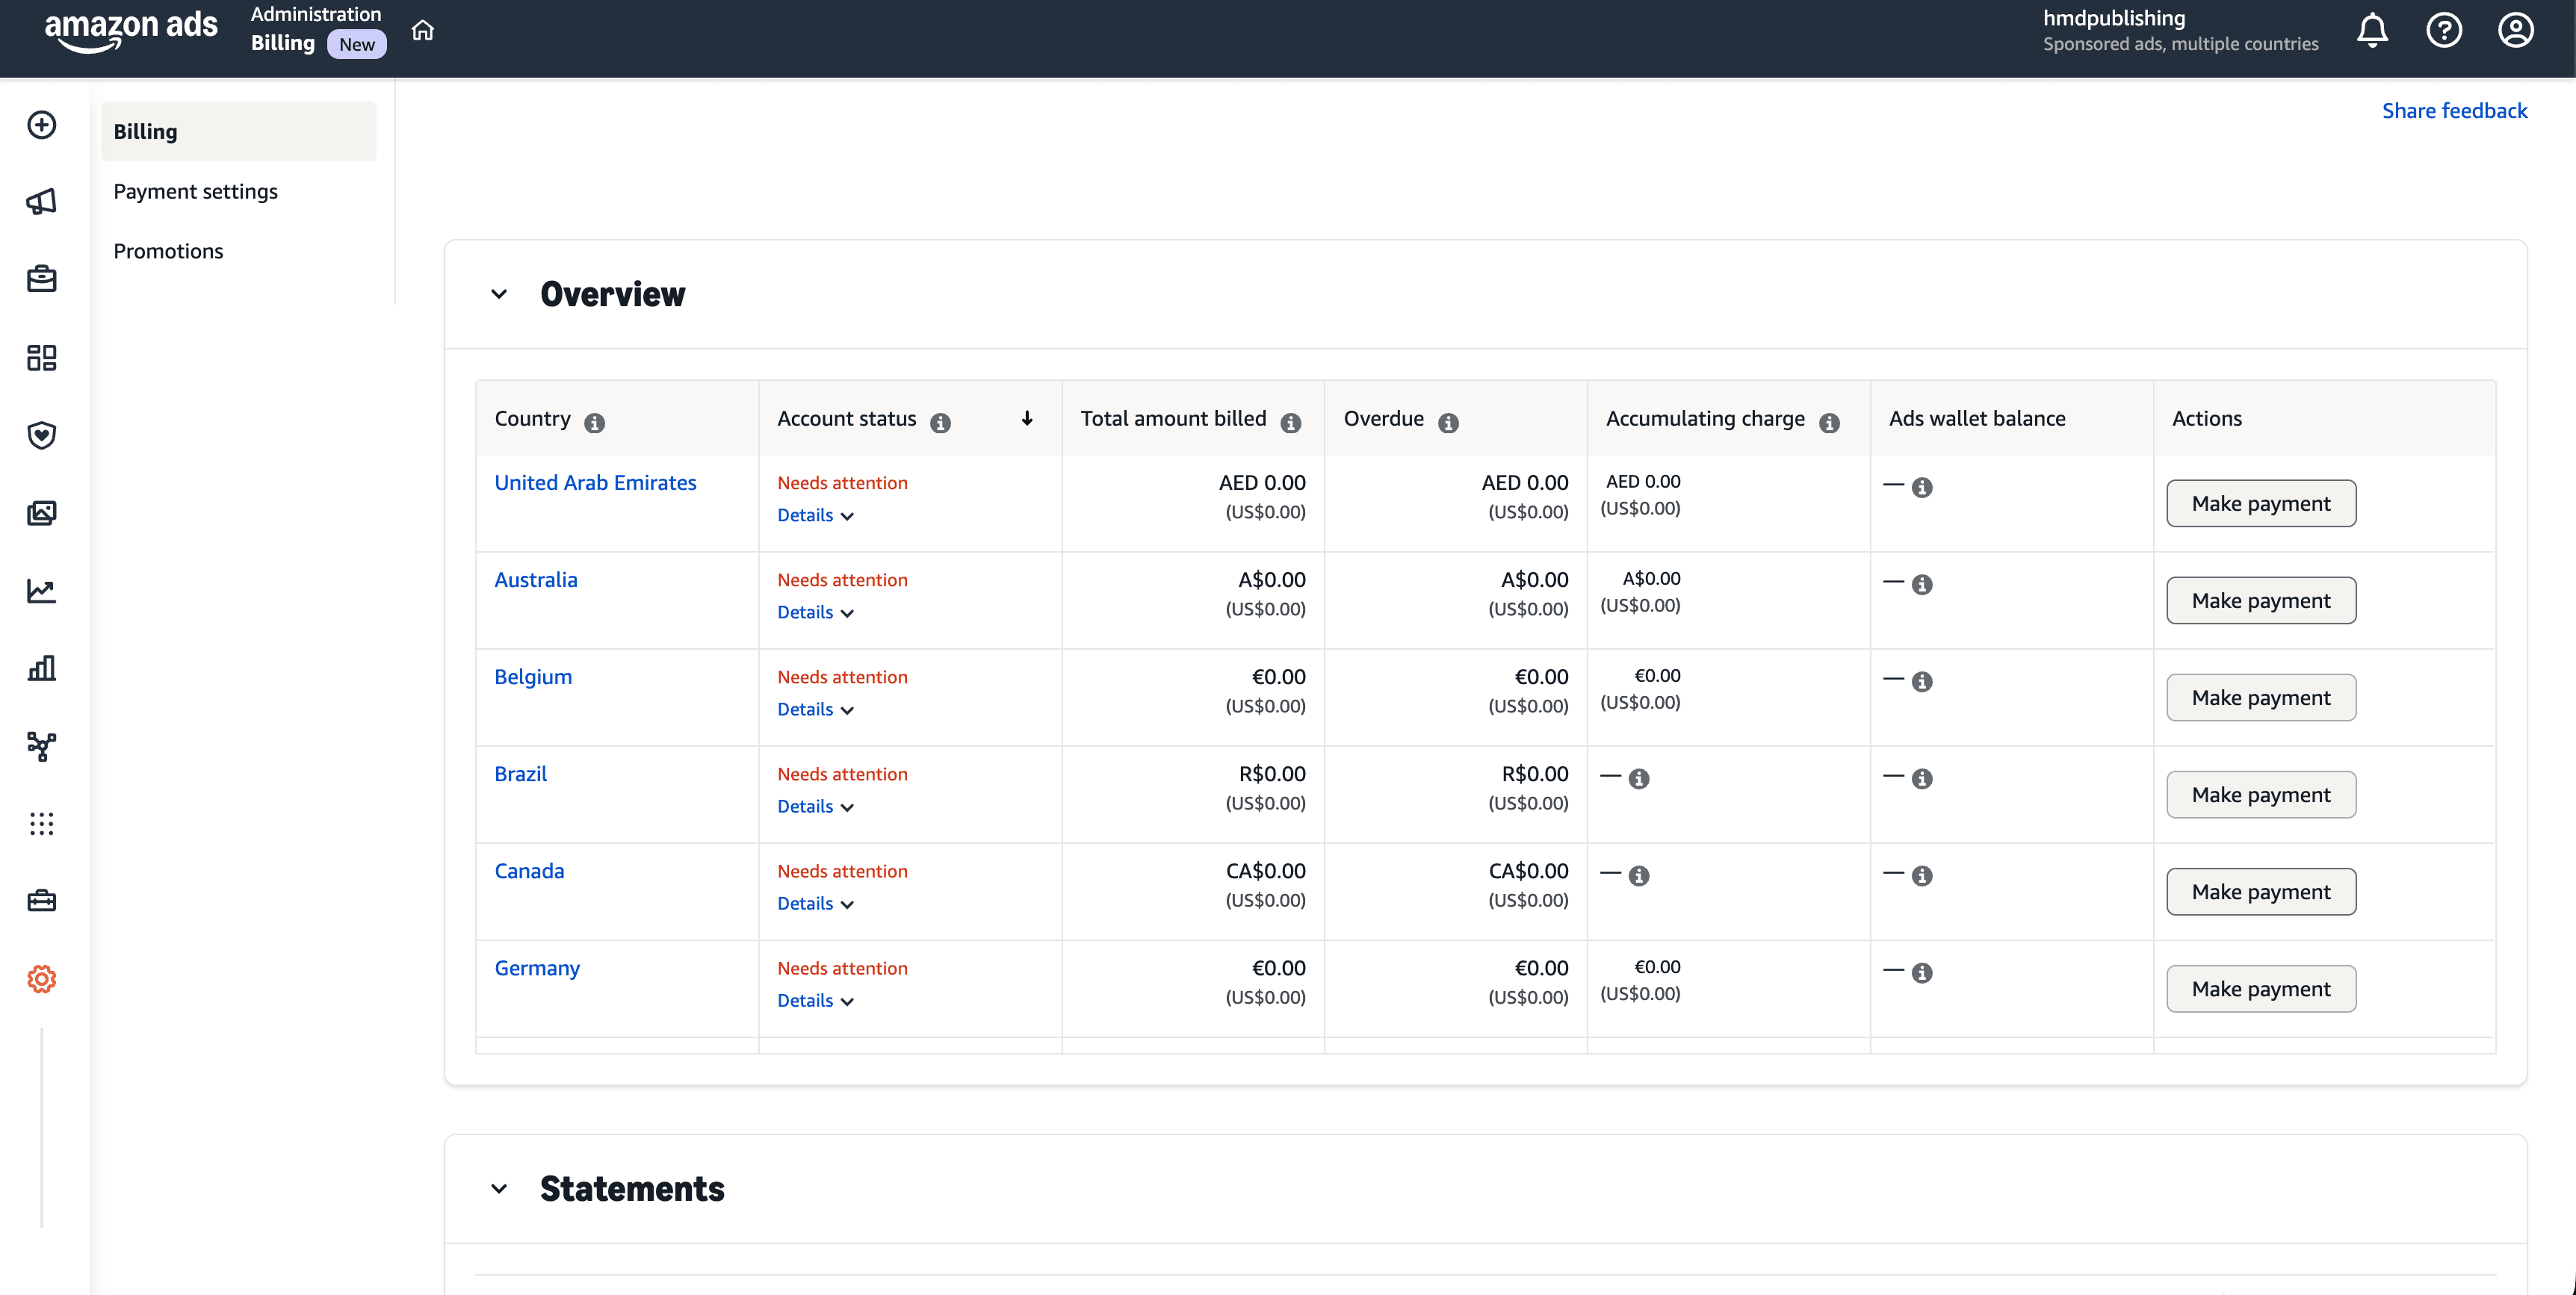Click the line chart Insights icon
The width and height of the screenshot is (2576, 1295).
tap(41, 591)
